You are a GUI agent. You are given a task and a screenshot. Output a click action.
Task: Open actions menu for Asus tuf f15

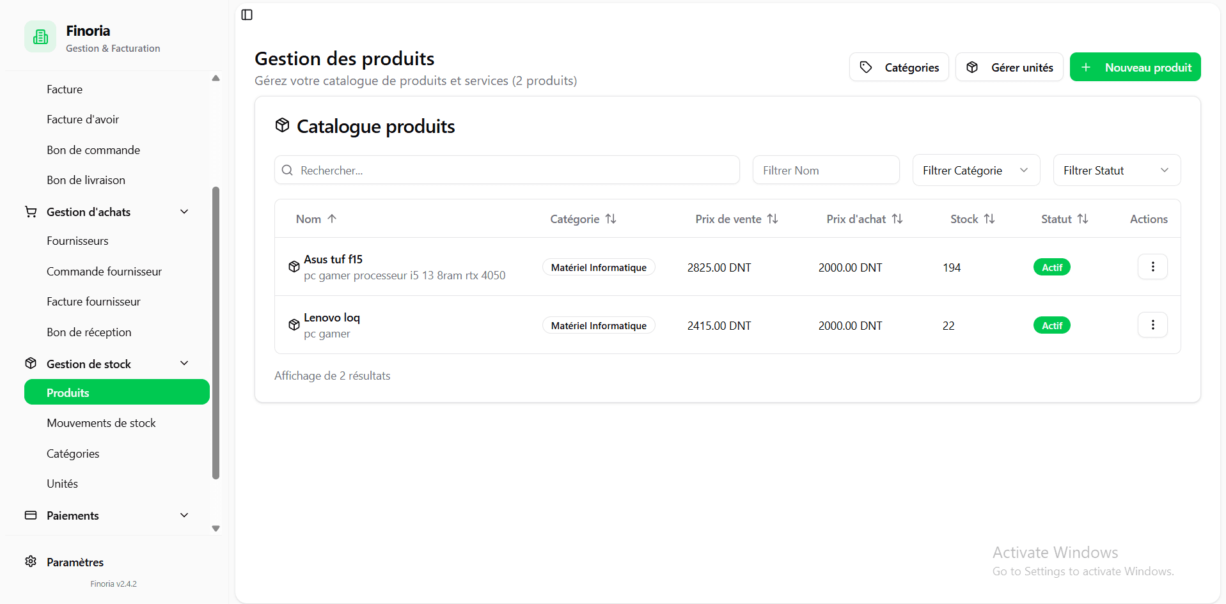click(1152, 267)
